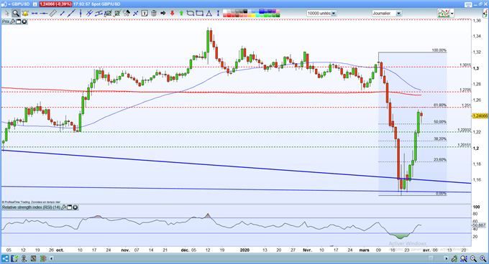489x264 pixels.
Task: Insert a text label with T tool
Action: tap(145, 14)
